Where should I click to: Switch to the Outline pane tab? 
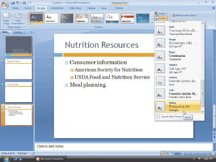click(x=18, y=32)
